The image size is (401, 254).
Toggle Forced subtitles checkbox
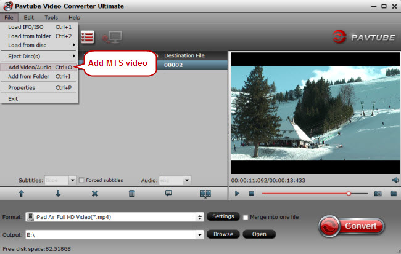pos(81,180)
